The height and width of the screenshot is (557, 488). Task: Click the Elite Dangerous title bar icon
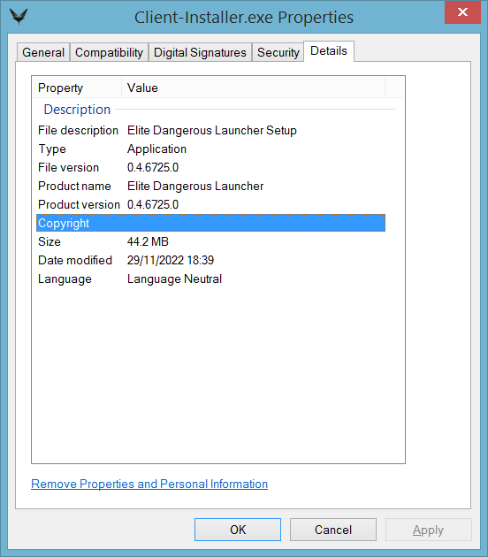coord(19,16)
